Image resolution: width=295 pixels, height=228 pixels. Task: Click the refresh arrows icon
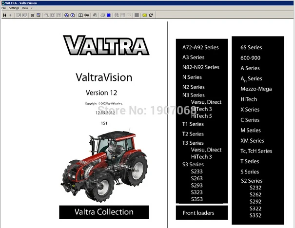(x=151, y=15)
